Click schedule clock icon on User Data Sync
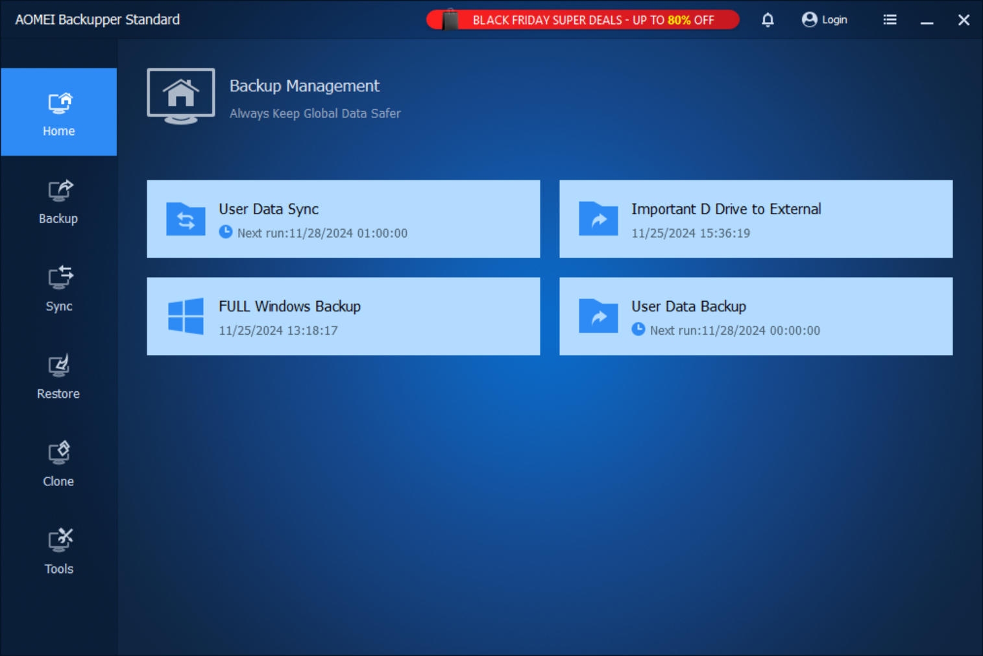983x656 pixels. click(226, 232)
